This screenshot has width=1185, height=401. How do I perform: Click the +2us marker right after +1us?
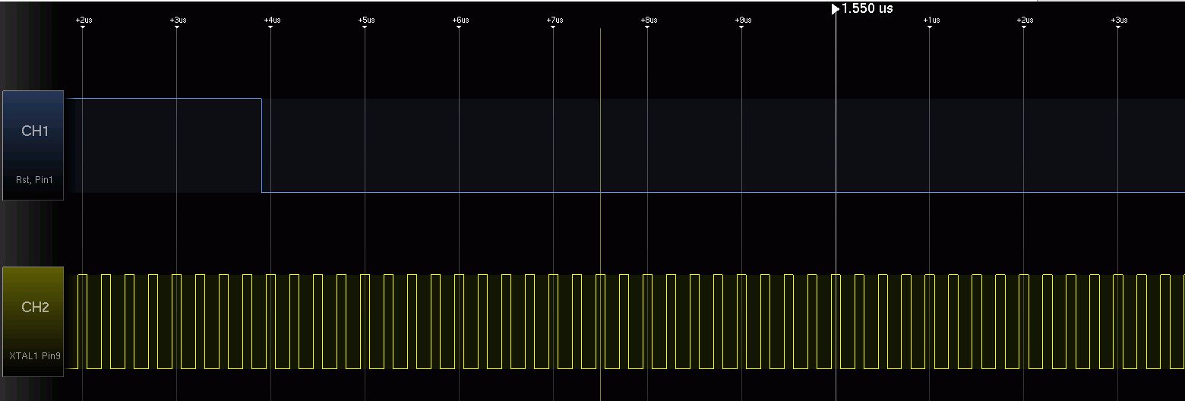(x=1025, y=21)
